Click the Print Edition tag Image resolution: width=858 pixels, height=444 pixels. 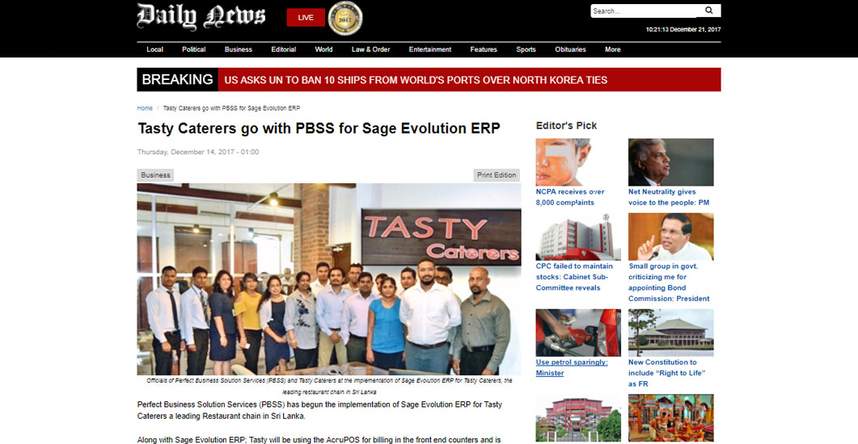(x=497, y=174)
